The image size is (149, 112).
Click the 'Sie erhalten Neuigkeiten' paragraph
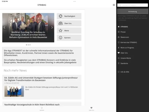tap(40, 61)
